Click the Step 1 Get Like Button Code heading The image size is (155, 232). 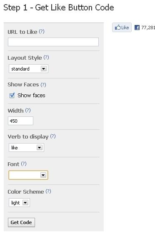click(x=59, y=8)
